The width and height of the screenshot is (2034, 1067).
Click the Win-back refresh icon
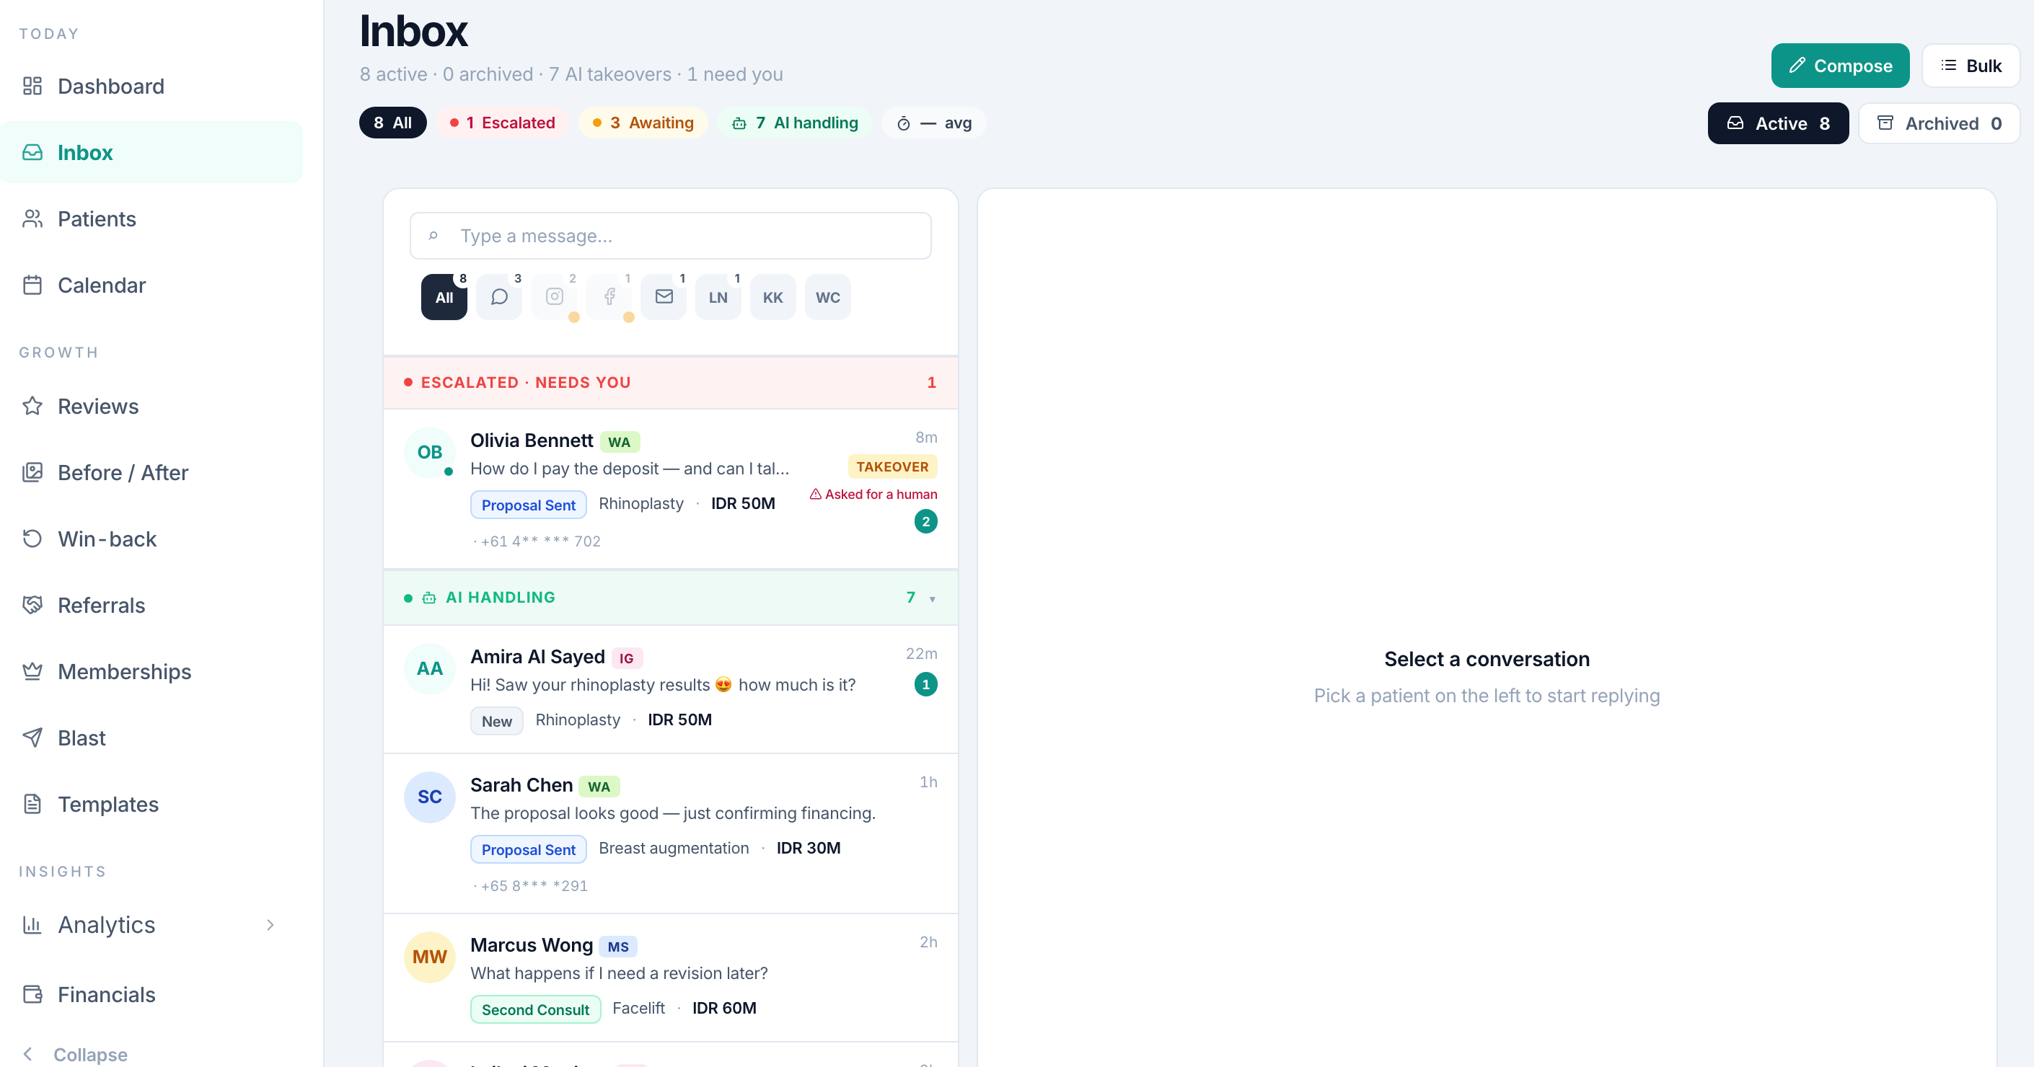(32, 539)
